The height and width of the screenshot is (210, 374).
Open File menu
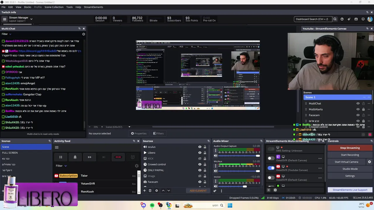(x=4, y=7)
